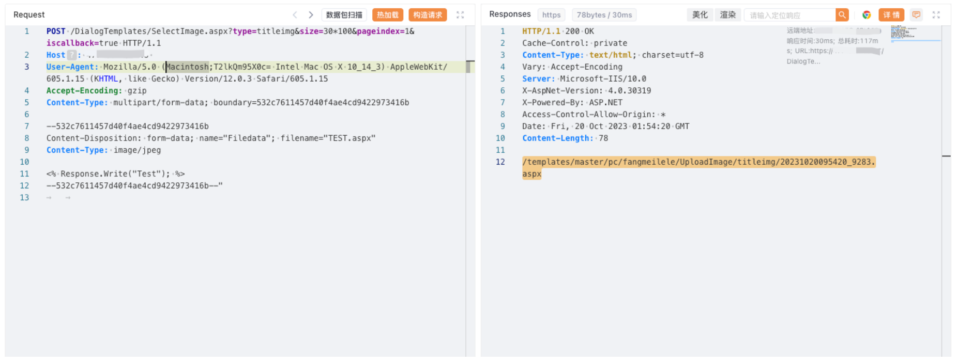The width and height of the screenshot is (958, 364).
Task: Click the https tag in Responses header
Action: pos(551,15)
